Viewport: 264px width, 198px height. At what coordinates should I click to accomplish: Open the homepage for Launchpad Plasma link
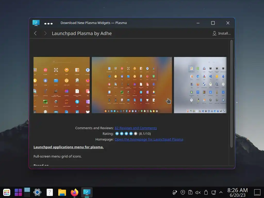[149, 139]
